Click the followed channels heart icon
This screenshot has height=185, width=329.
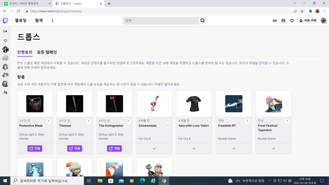(5, 41)
